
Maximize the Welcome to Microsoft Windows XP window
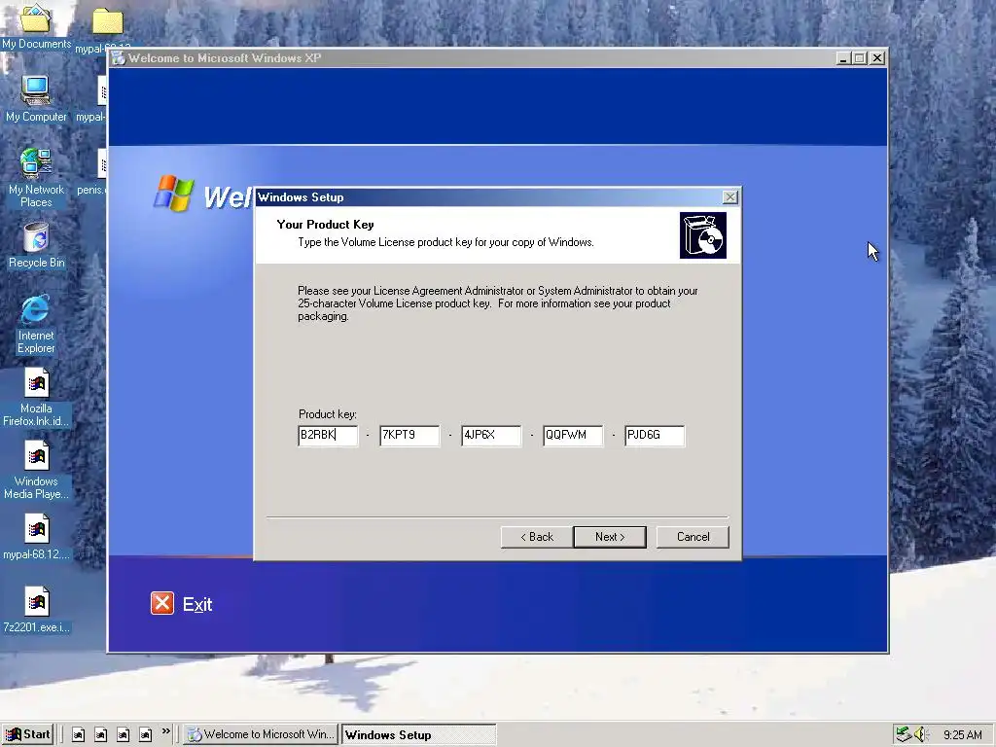(860, 58)
